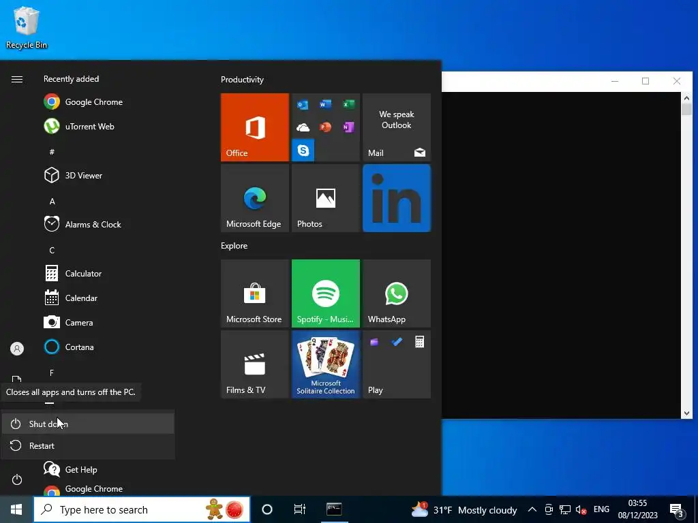Launch Cortana from the app list
The width and height of the screenshot is (698, 523).
69,347
